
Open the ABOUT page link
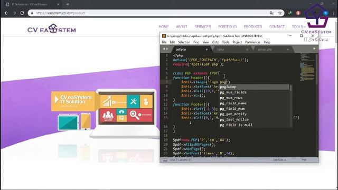coord(182,27)
